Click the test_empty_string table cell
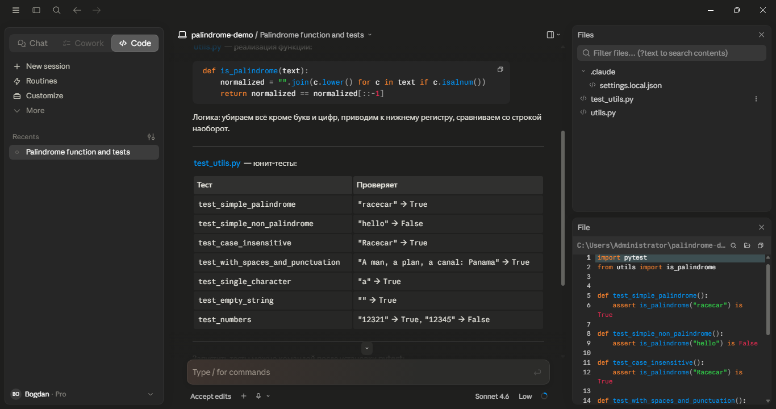The image size is (776, 409). [x=273, y=301]
